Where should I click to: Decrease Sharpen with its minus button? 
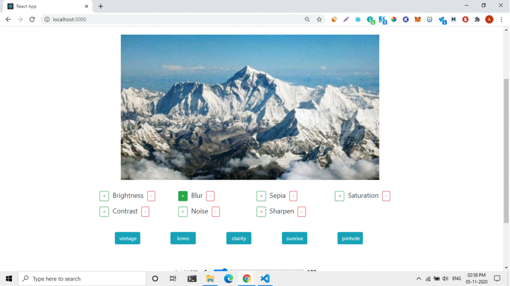point(302,212)
